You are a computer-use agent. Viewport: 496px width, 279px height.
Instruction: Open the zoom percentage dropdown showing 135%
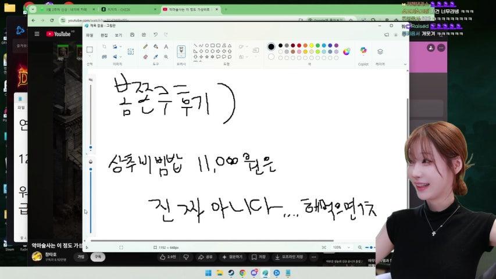(x=342, y=248)
